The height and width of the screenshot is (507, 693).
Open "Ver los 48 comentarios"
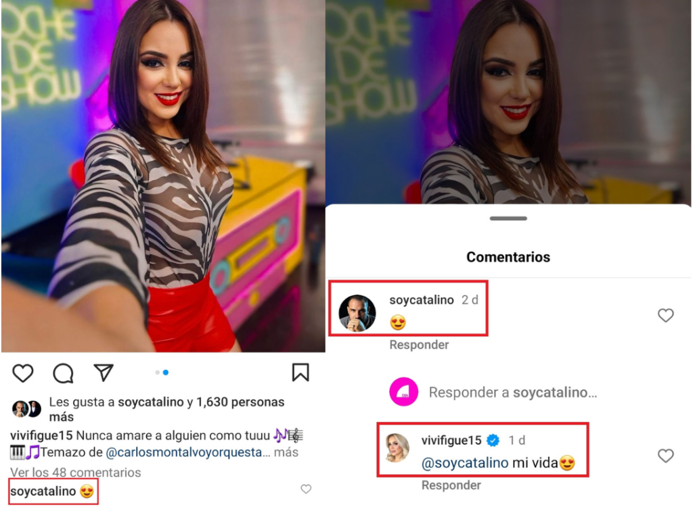(76, 473)
